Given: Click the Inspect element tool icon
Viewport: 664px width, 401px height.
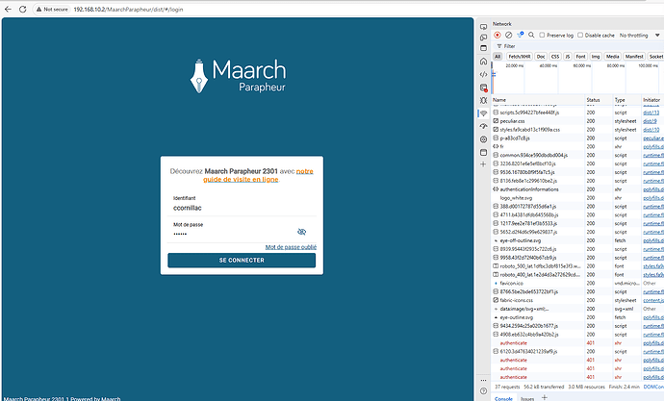Looking at the screenshot, I should (x=483, y=27).
